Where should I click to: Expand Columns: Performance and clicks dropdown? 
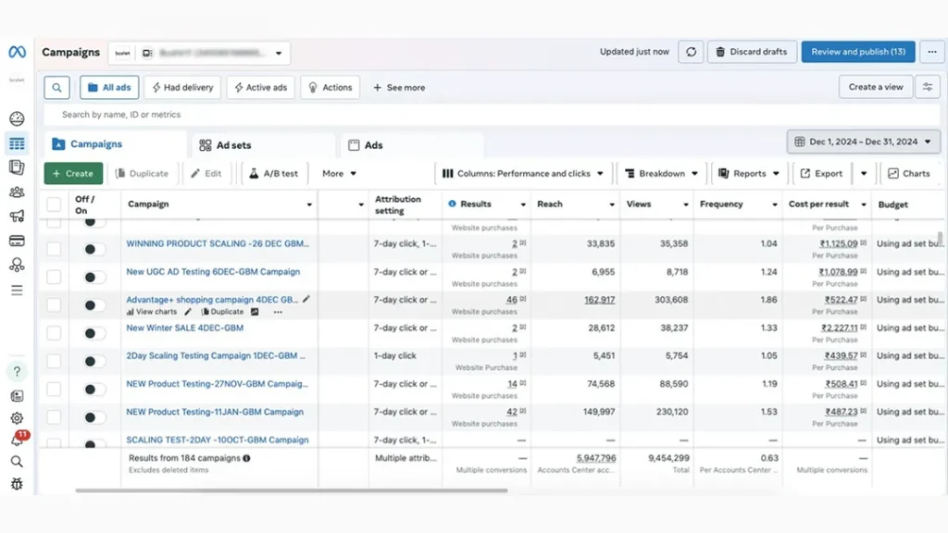coord(522,173)
